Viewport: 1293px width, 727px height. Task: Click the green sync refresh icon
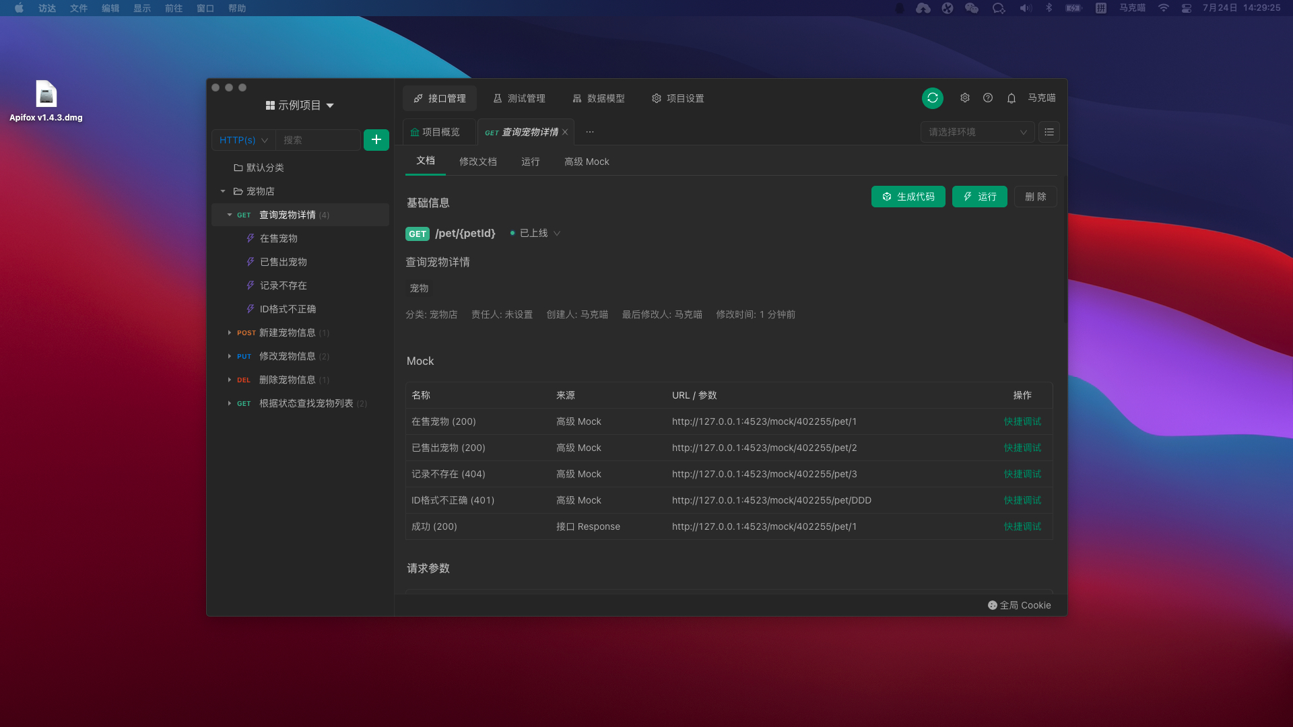click(932, 98)
